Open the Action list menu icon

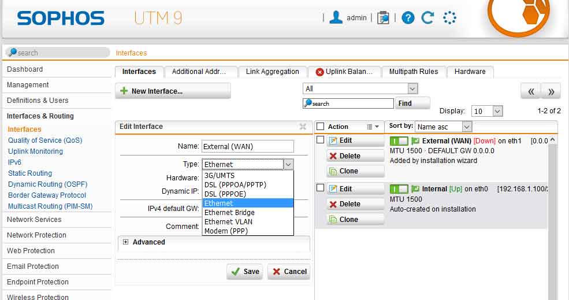pos(373,127)
